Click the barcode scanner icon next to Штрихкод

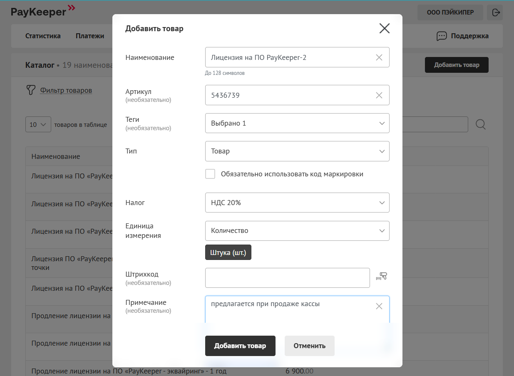click(382, 276)
